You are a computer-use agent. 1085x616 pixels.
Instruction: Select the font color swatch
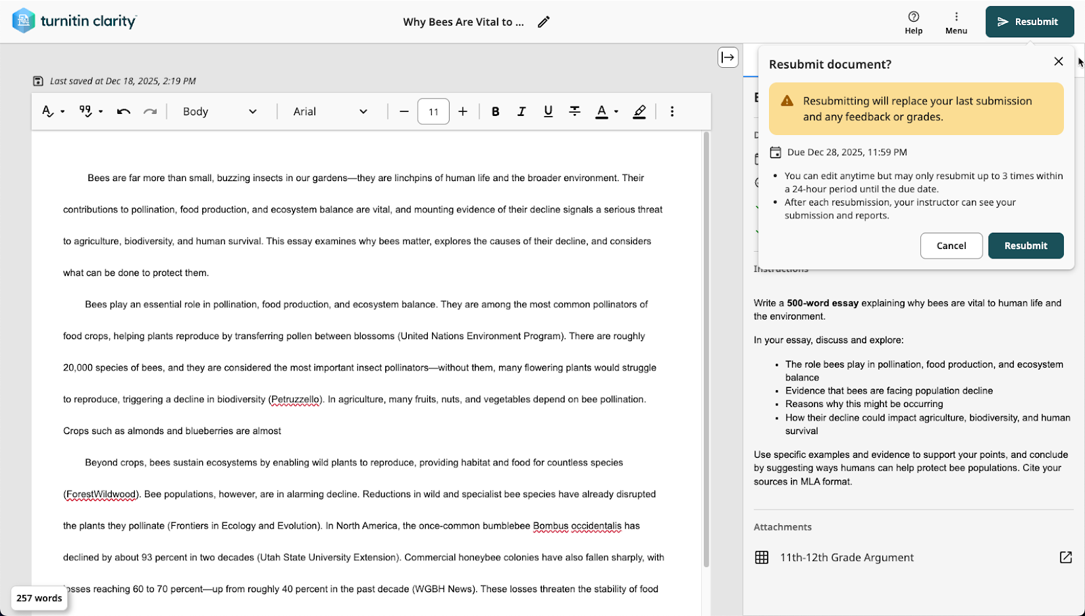tap(601, 111)
